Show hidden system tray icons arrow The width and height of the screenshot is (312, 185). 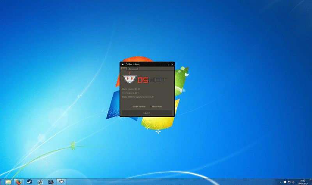tap(281, 182)
